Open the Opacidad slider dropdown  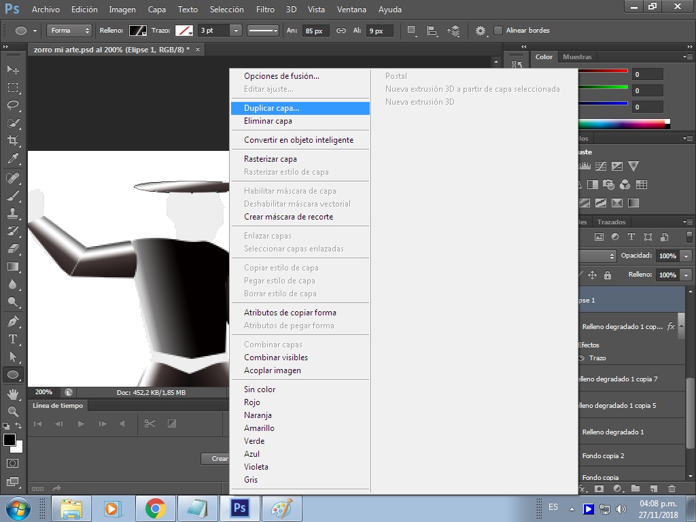(686, 256)
